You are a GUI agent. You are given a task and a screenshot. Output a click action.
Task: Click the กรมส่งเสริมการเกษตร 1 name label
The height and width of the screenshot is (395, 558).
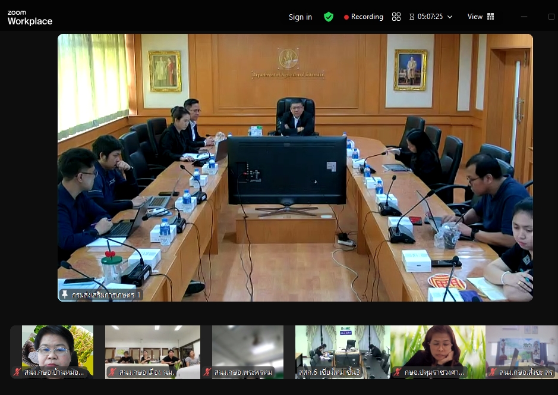[106, 294]
